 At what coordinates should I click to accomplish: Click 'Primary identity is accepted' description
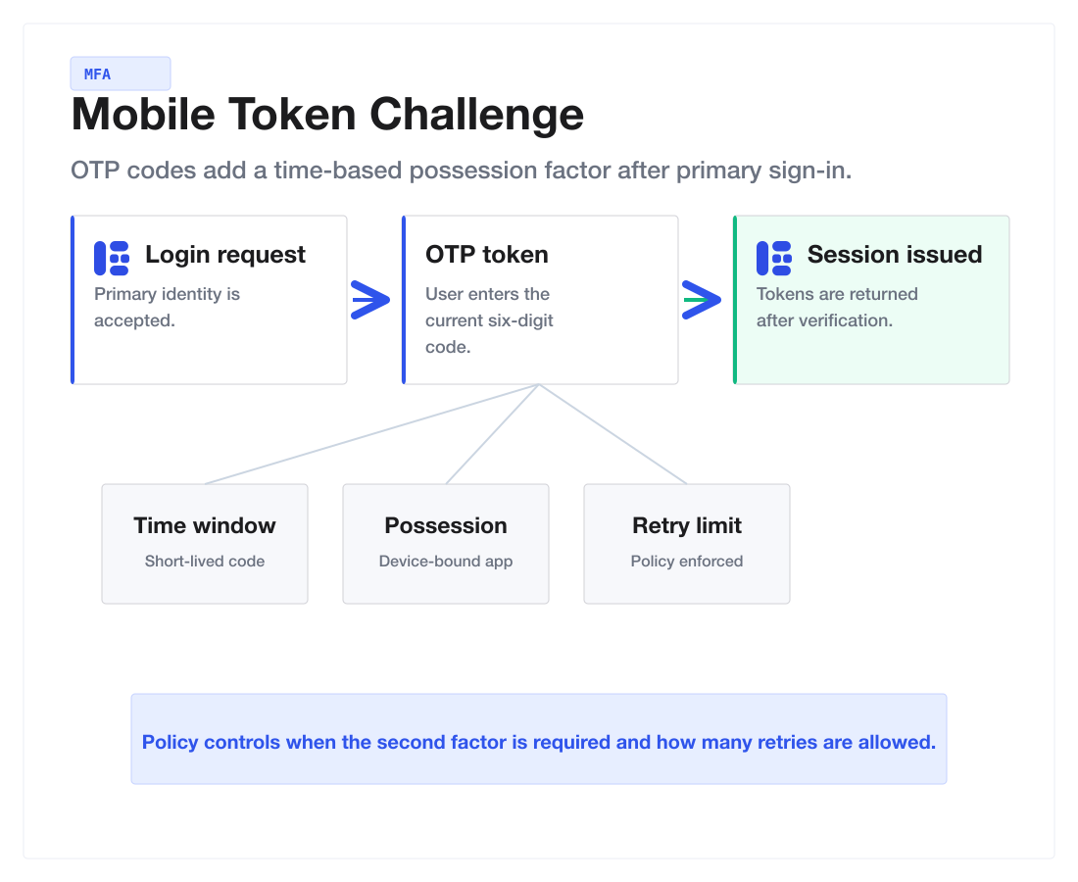167,308
